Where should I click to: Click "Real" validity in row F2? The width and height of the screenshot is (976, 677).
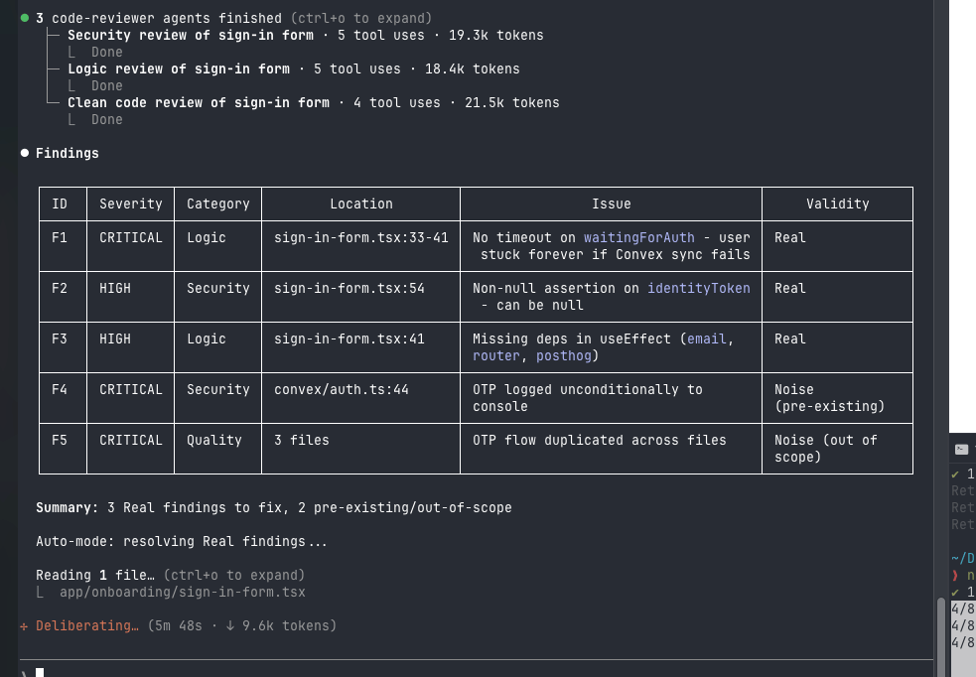790,288
